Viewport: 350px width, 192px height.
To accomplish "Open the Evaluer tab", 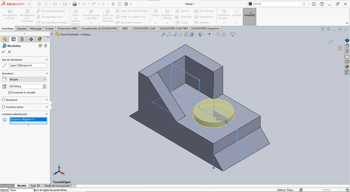I will (x=49, y=28).
